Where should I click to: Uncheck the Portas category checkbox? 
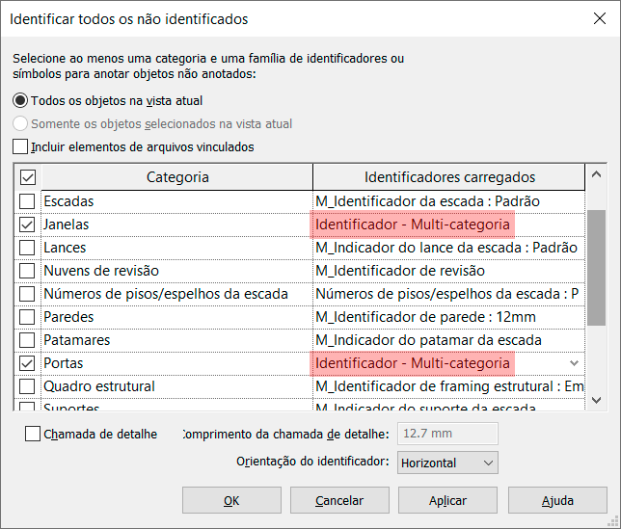pyautogui.click(x=27, y=363)
